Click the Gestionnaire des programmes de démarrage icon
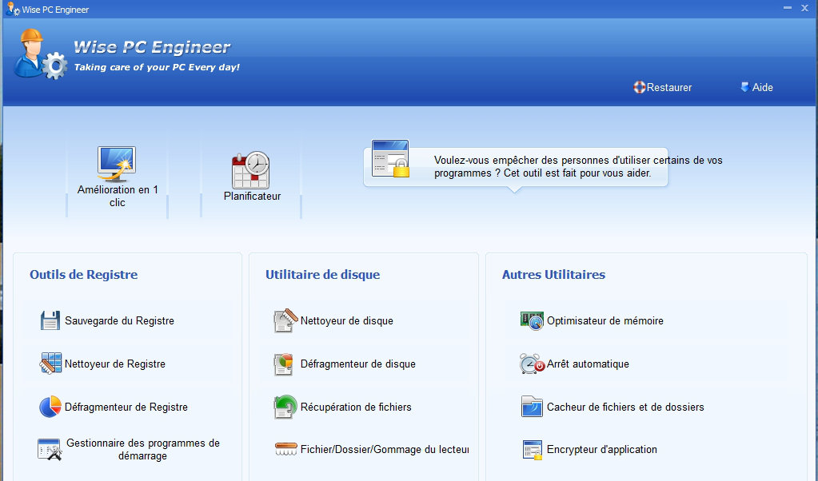The width and height of the screenshot is (818, 481). pyautogui.click(x=50, y=449)
